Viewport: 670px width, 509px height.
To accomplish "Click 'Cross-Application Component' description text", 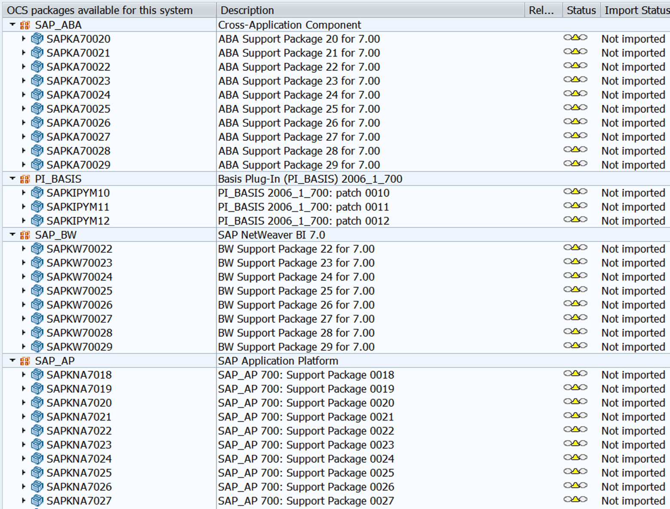I will [x=290, y=25].
